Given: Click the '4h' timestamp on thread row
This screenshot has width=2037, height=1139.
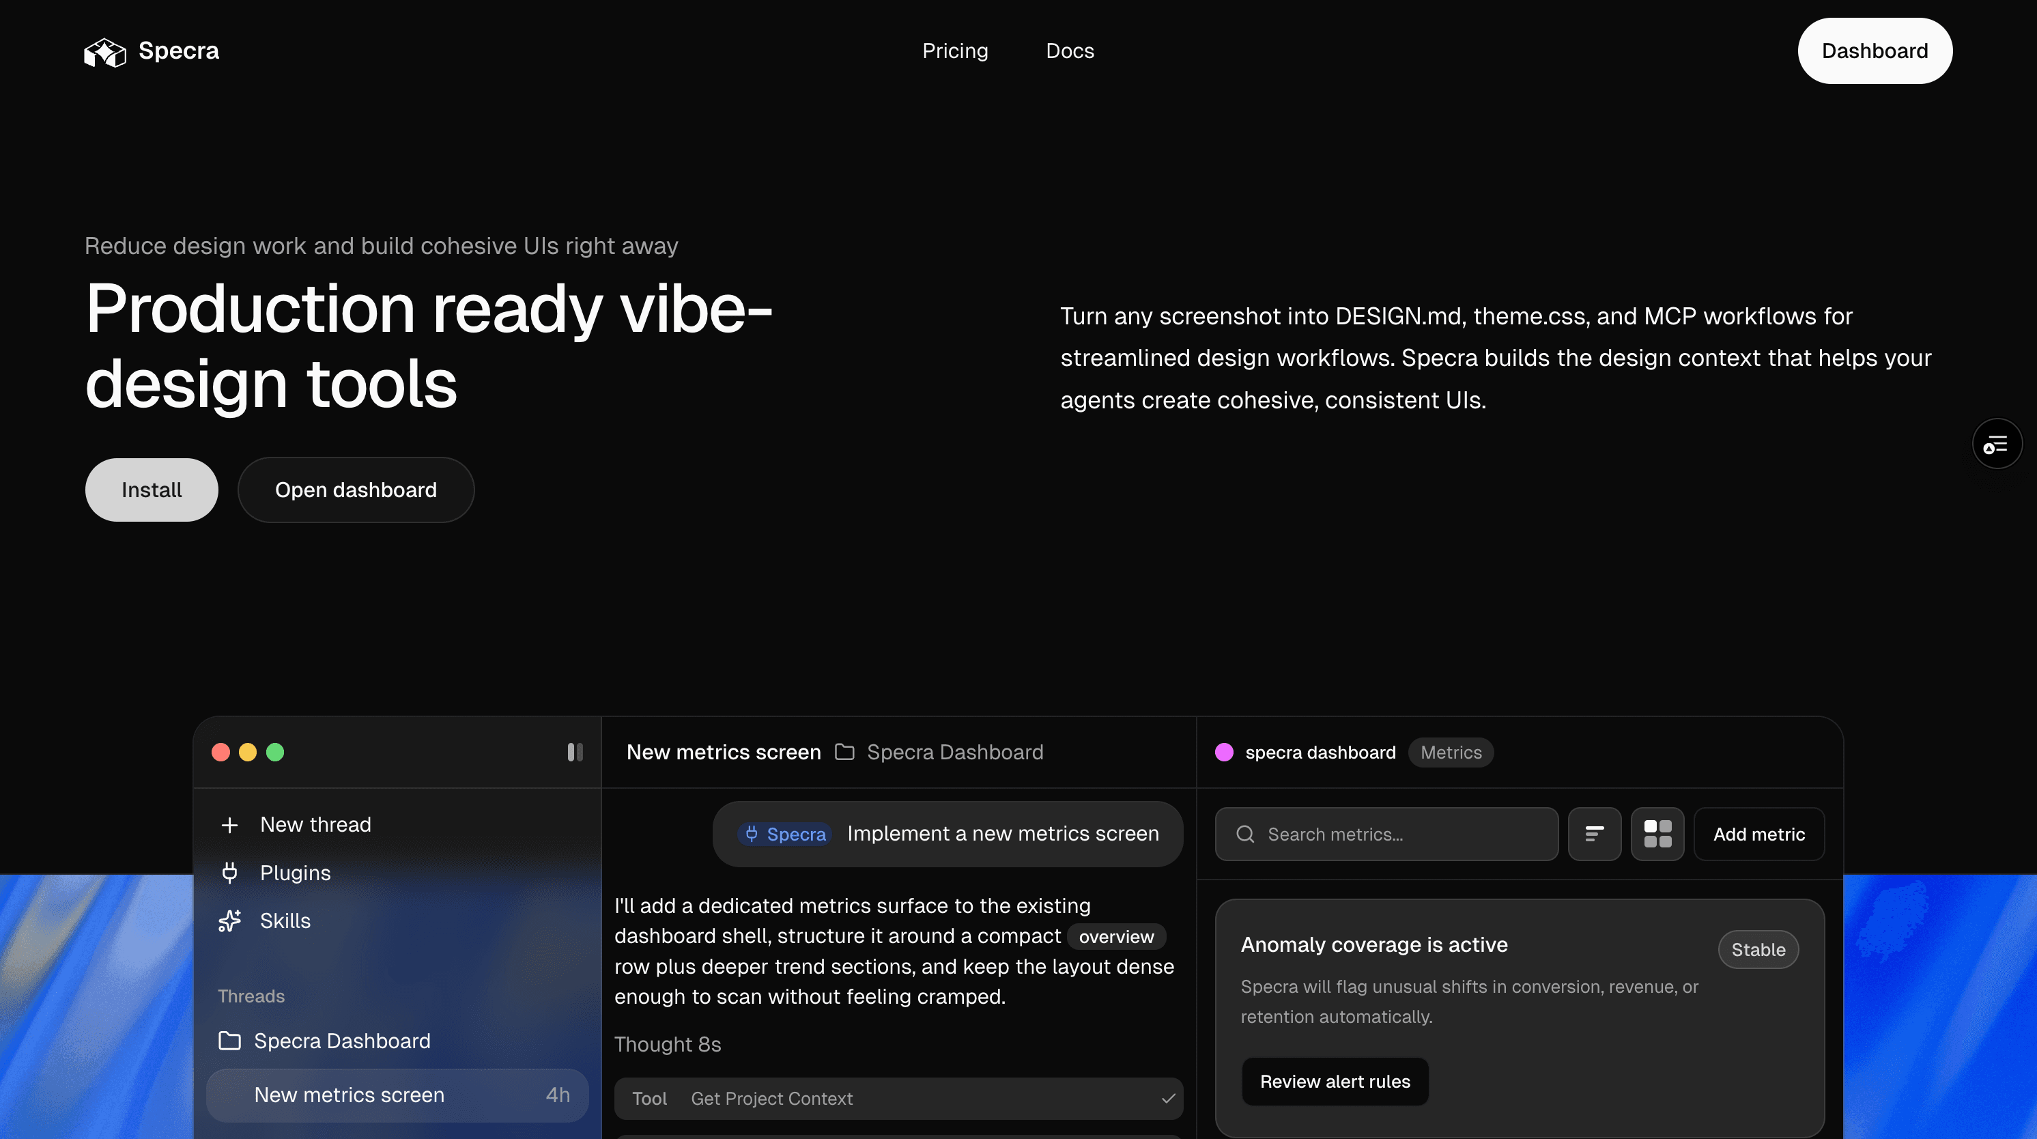Looking at the screenshot, I should coord(558,1095).
